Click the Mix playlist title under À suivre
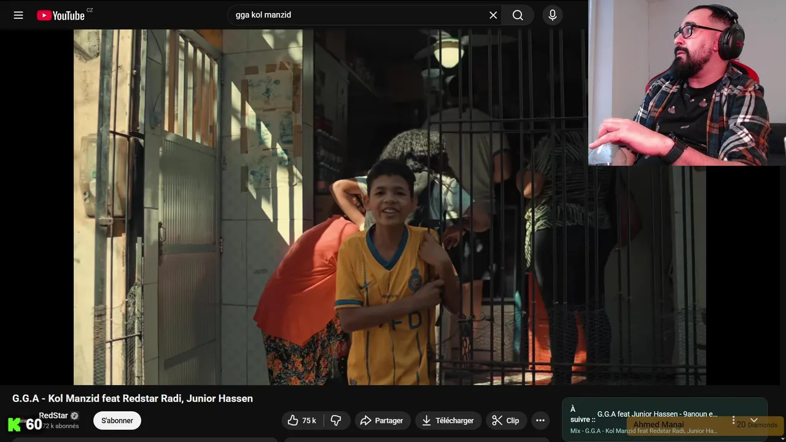Screen dimensions: 786x442 [x=644, y=431]
